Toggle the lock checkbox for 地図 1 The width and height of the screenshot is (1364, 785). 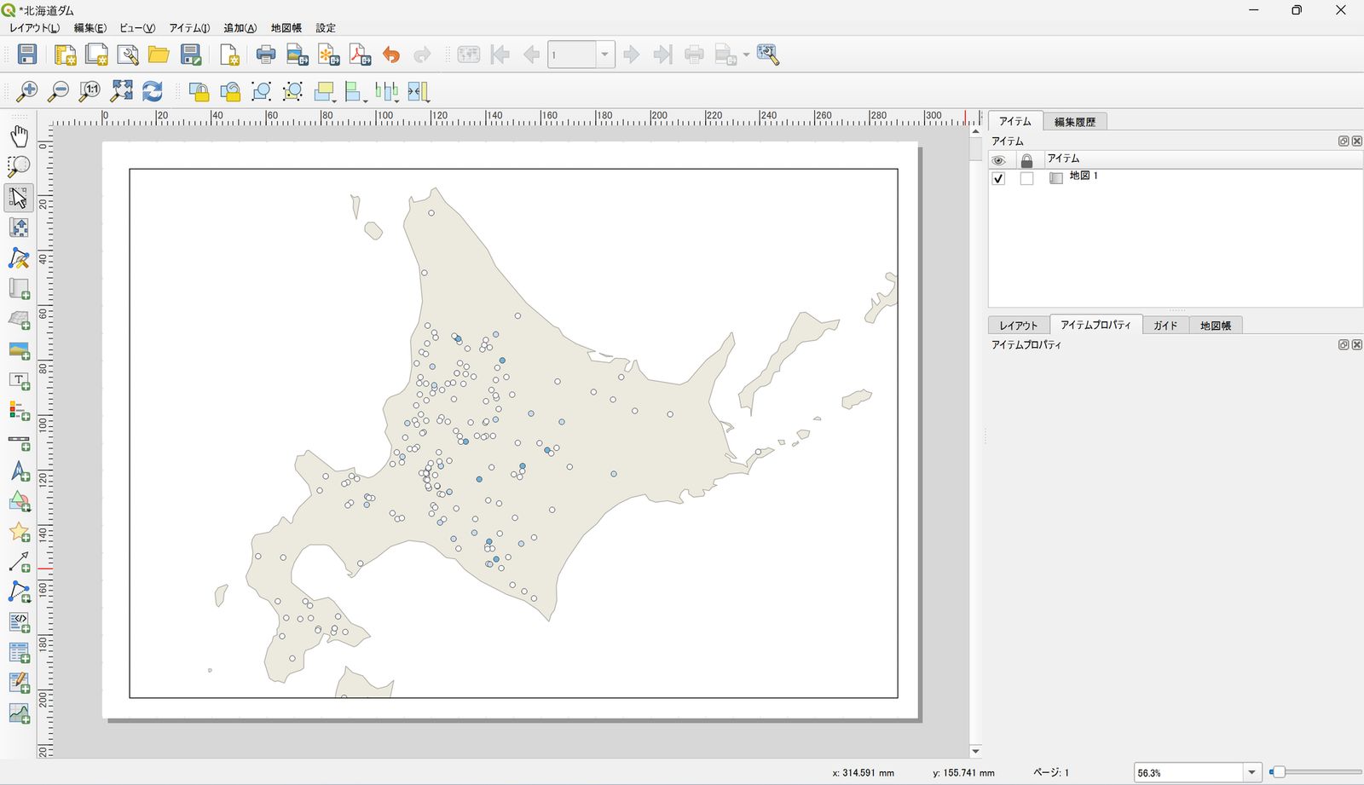1026,178
